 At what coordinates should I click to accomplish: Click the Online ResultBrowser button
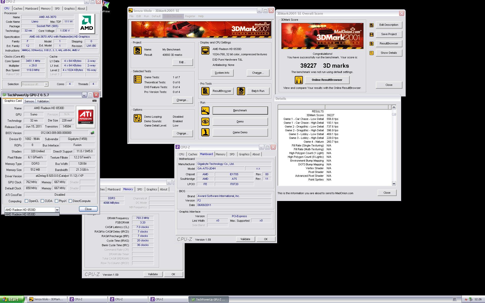(x=327, y=80)
